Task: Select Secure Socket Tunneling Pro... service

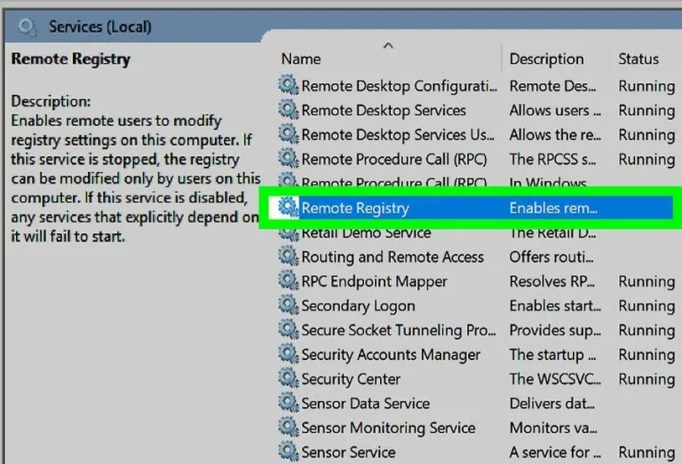Action: tap(399, 330)
